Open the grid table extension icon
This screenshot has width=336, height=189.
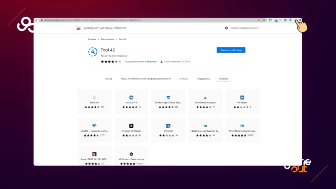285,20
